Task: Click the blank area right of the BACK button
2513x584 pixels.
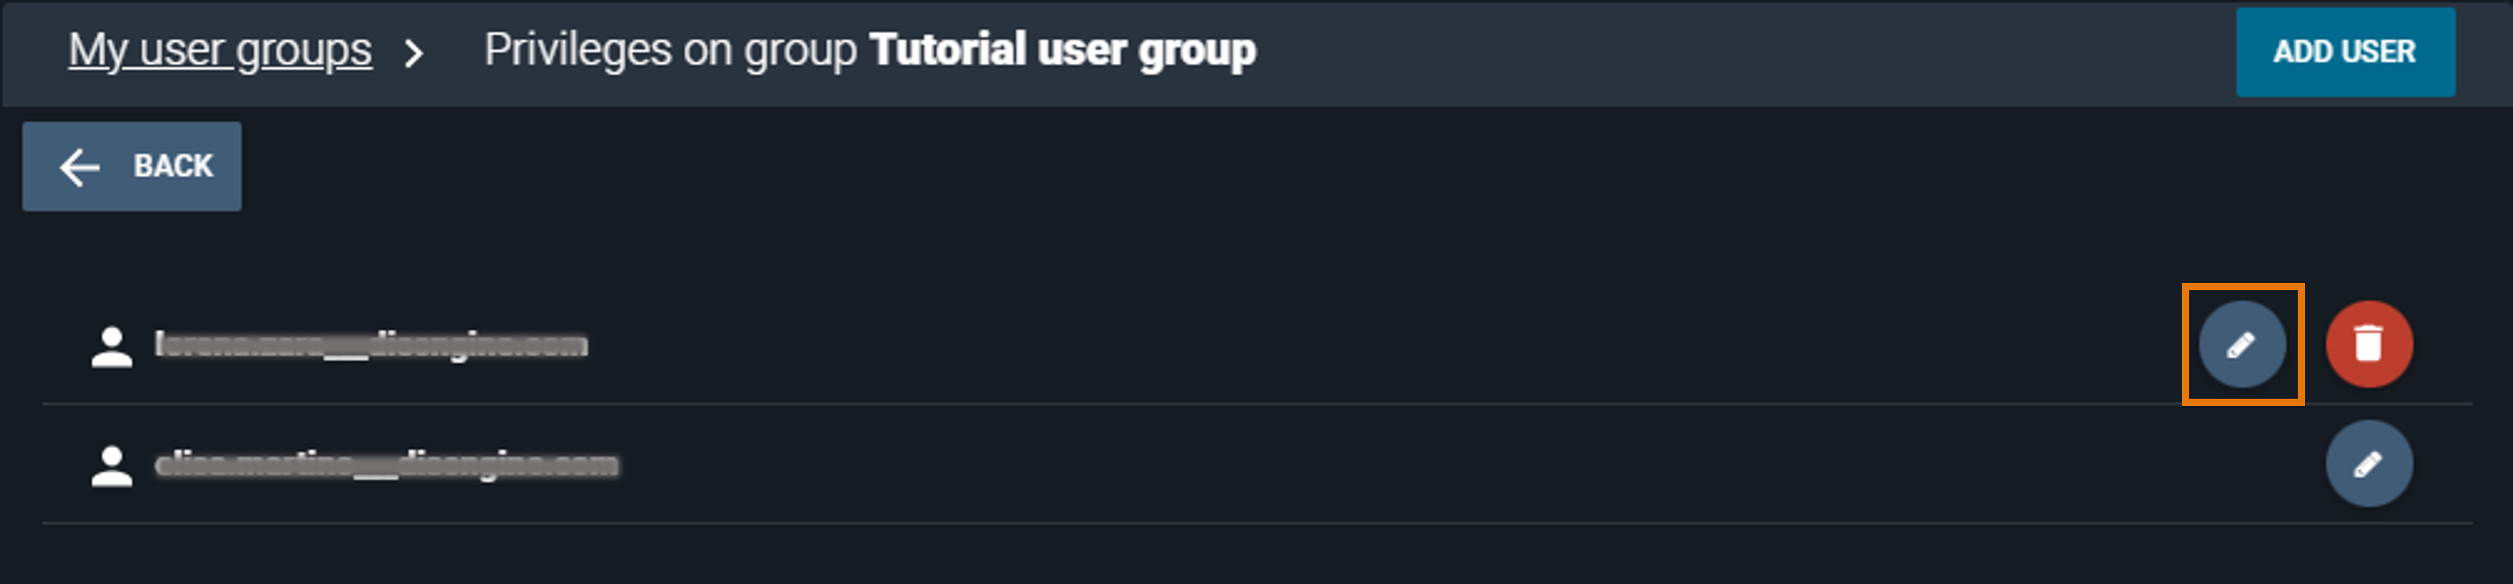Action: [1171, 166]
